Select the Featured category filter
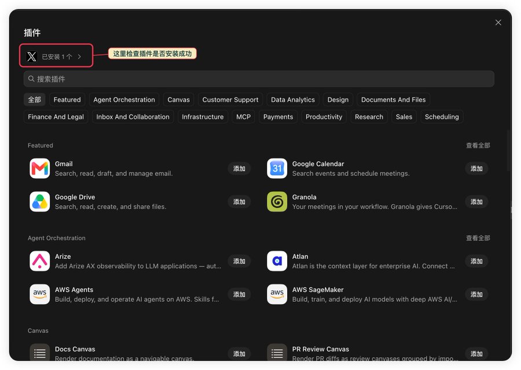The height and width of the screenshot is (370, 521). click(67, 99)
